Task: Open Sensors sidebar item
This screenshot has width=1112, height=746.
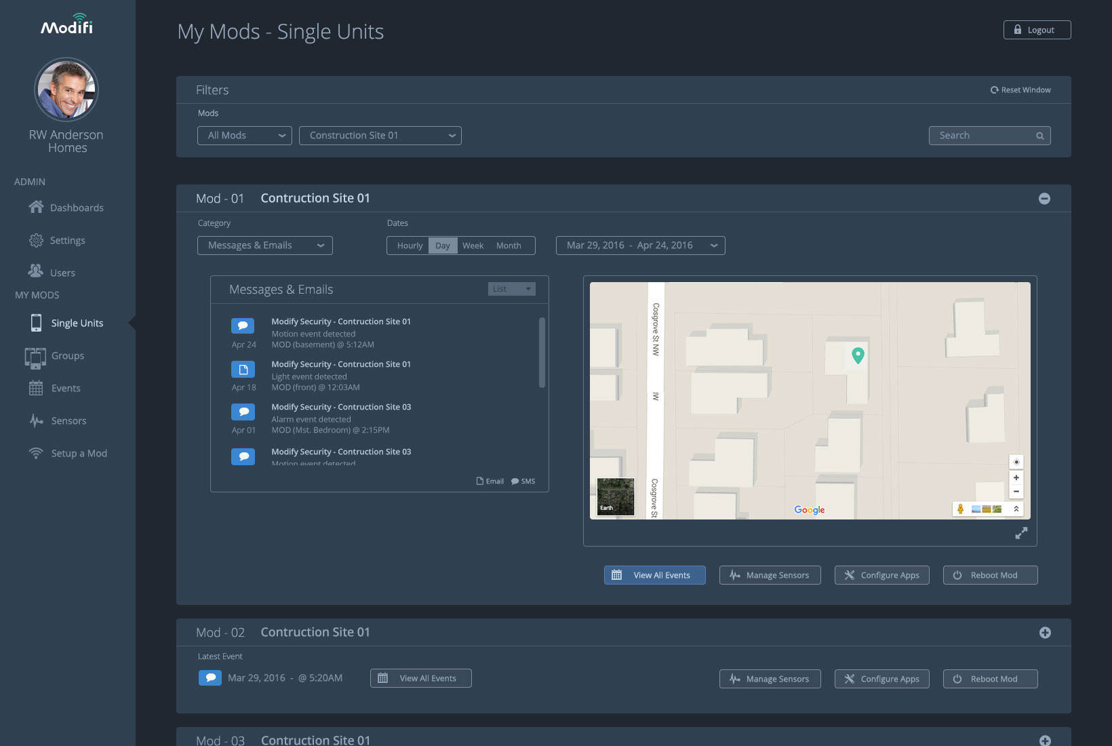Action: [58, 420]
